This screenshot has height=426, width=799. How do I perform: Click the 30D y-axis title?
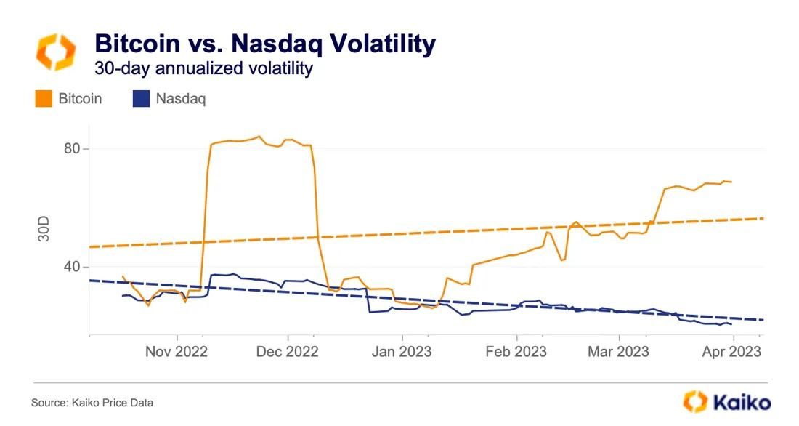click(44, 229)
